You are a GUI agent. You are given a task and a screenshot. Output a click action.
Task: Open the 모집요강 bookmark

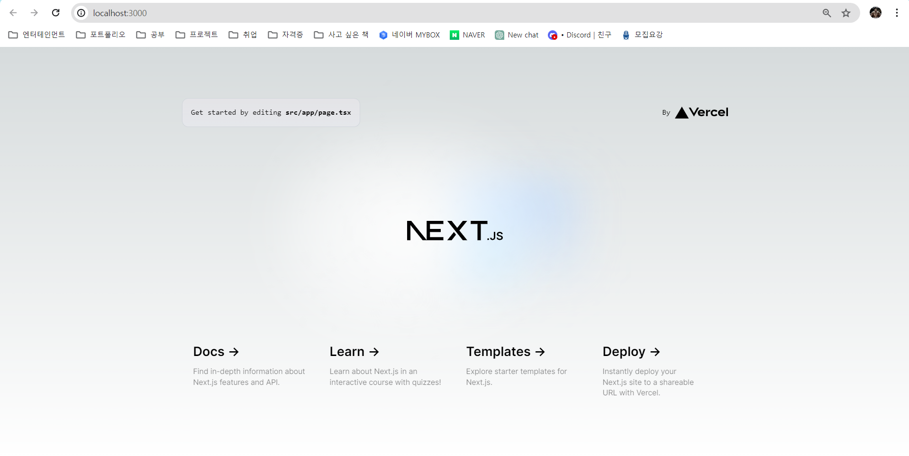[642, 35]
